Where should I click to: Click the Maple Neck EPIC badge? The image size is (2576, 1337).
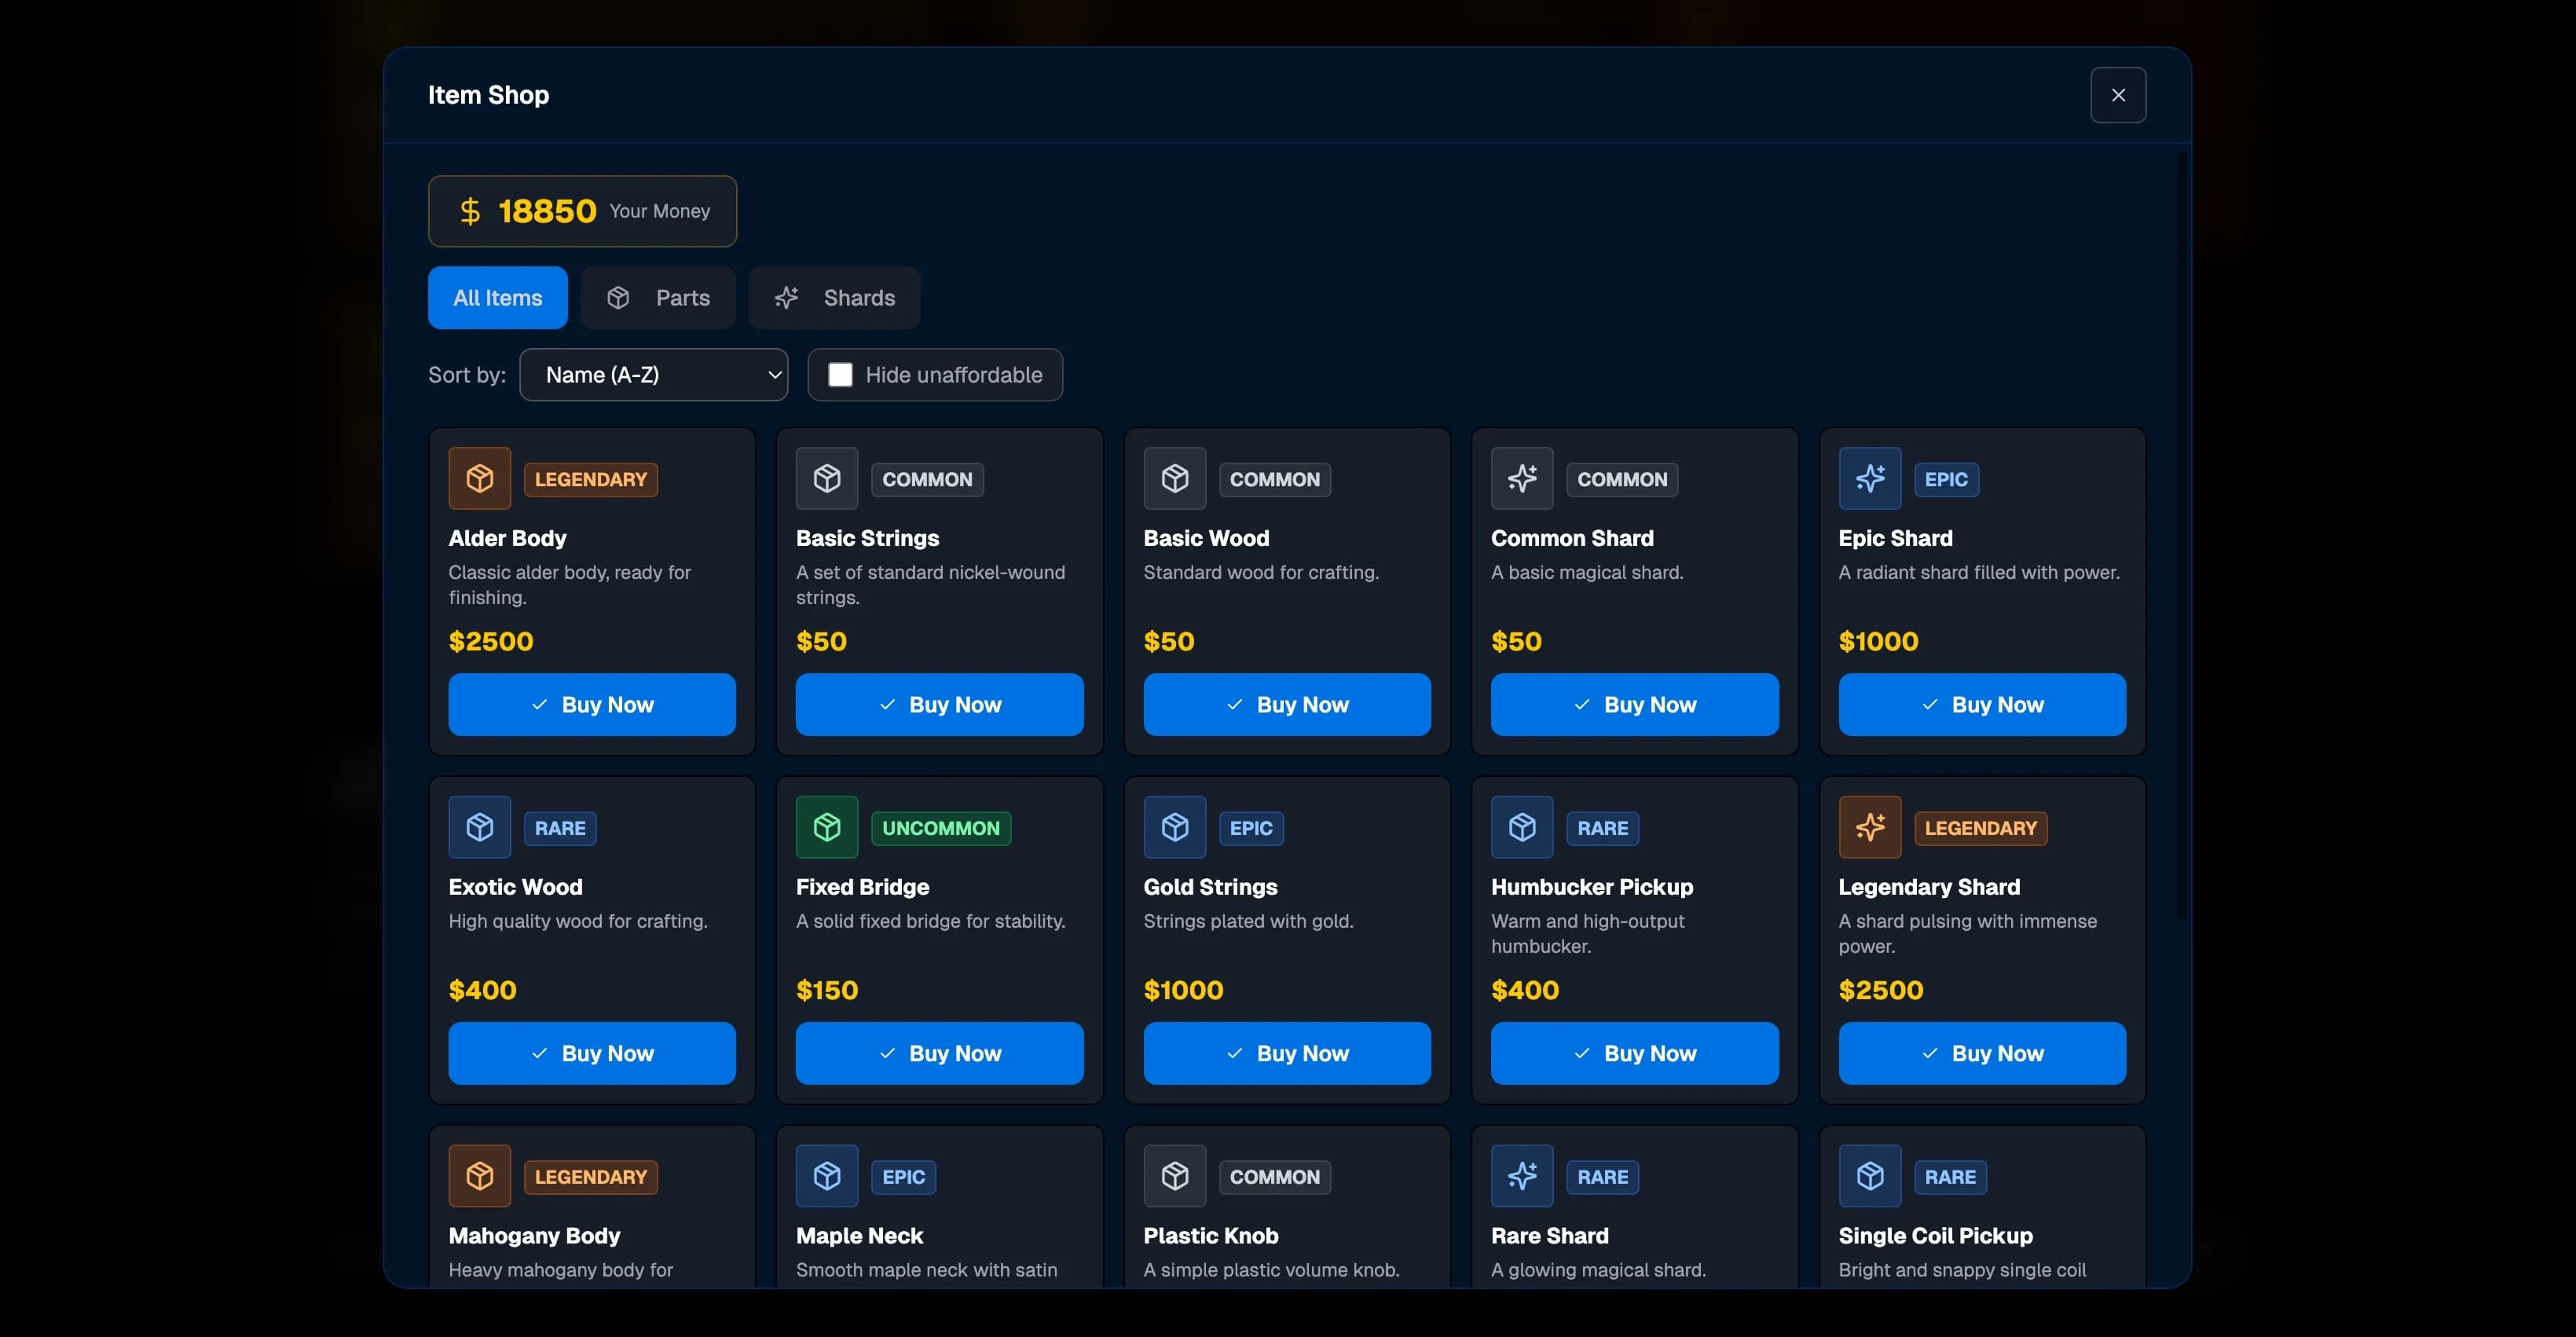904,1177
